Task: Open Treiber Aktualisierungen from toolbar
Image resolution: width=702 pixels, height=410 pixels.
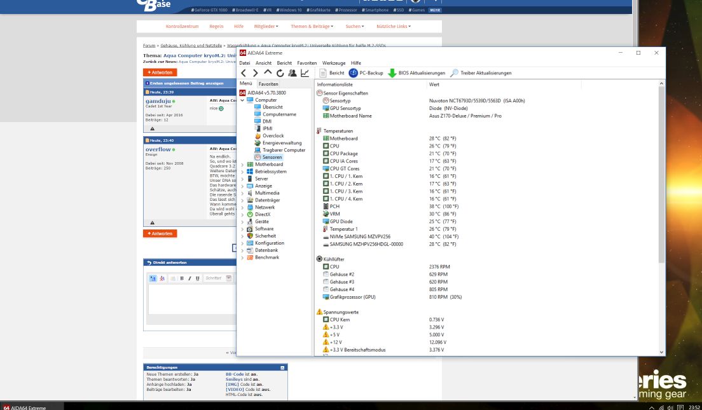Action: pos(481,73)
